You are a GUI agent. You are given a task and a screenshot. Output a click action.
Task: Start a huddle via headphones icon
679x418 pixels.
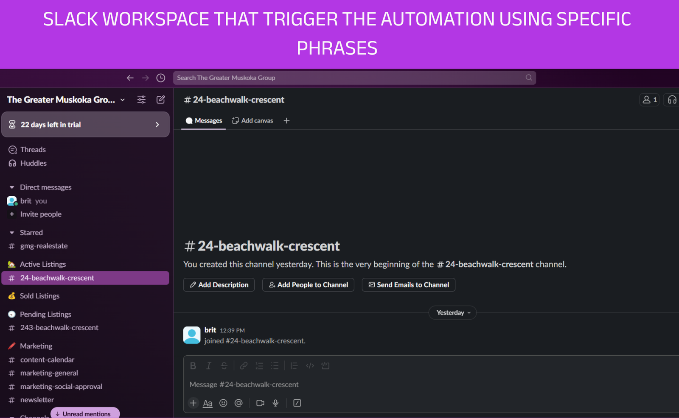[x=672, y=100]
